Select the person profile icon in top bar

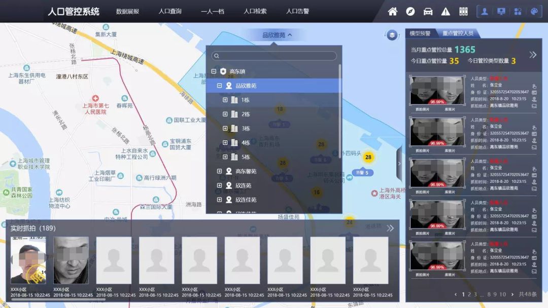(485, 12)
